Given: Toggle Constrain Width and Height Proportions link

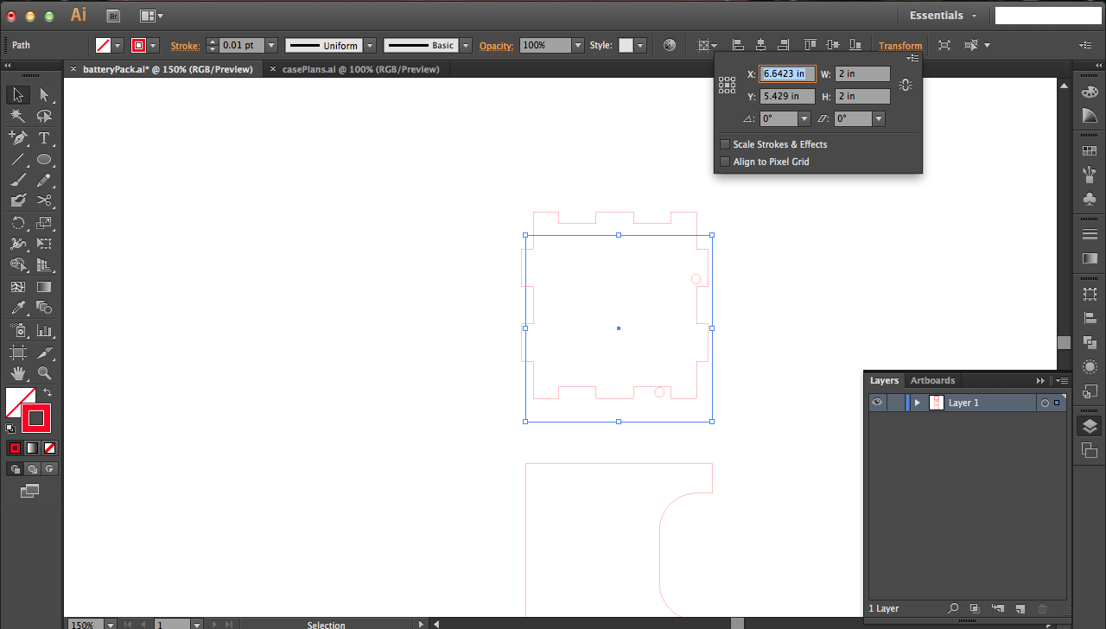Looking at the screenshot, I should pos(906,85).
